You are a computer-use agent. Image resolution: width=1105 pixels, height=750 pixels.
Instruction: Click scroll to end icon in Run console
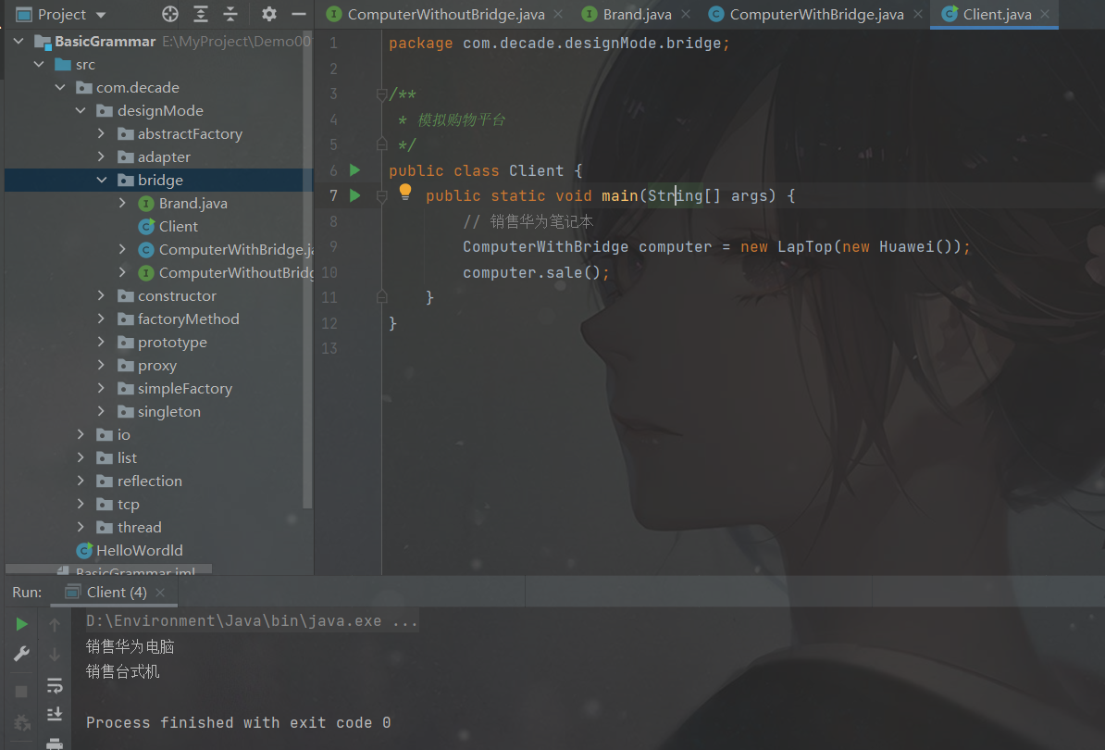coord(55,715)
